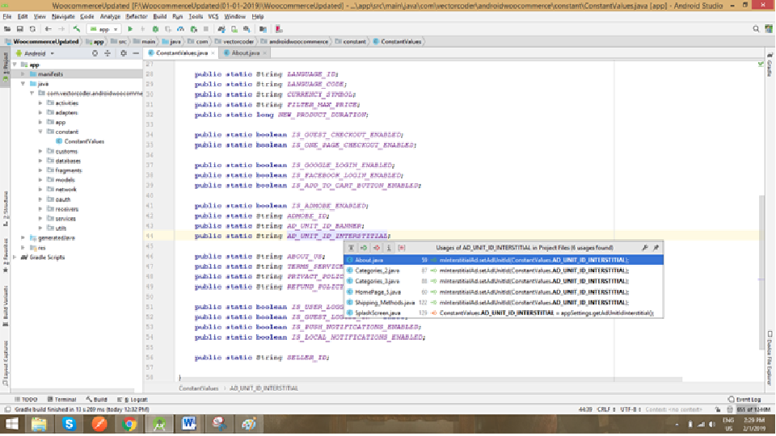The image size is (776, 436).
Task: Open the AVD Manager icon
Action: (x=234, y=29)
